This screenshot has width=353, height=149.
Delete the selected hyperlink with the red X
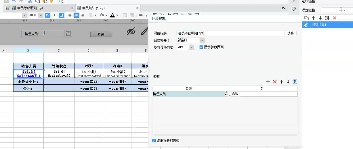[334, 18]
